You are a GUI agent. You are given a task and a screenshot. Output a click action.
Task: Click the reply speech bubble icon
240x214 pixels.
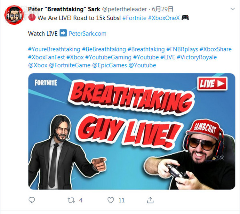[x=32, y=200]
